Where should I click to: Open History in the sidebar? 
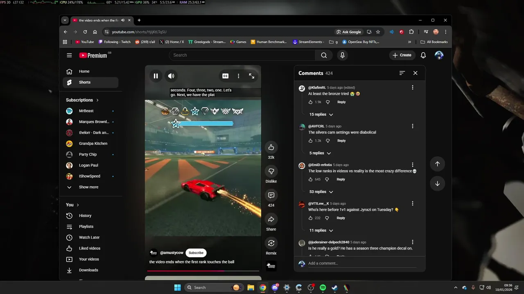90,216
